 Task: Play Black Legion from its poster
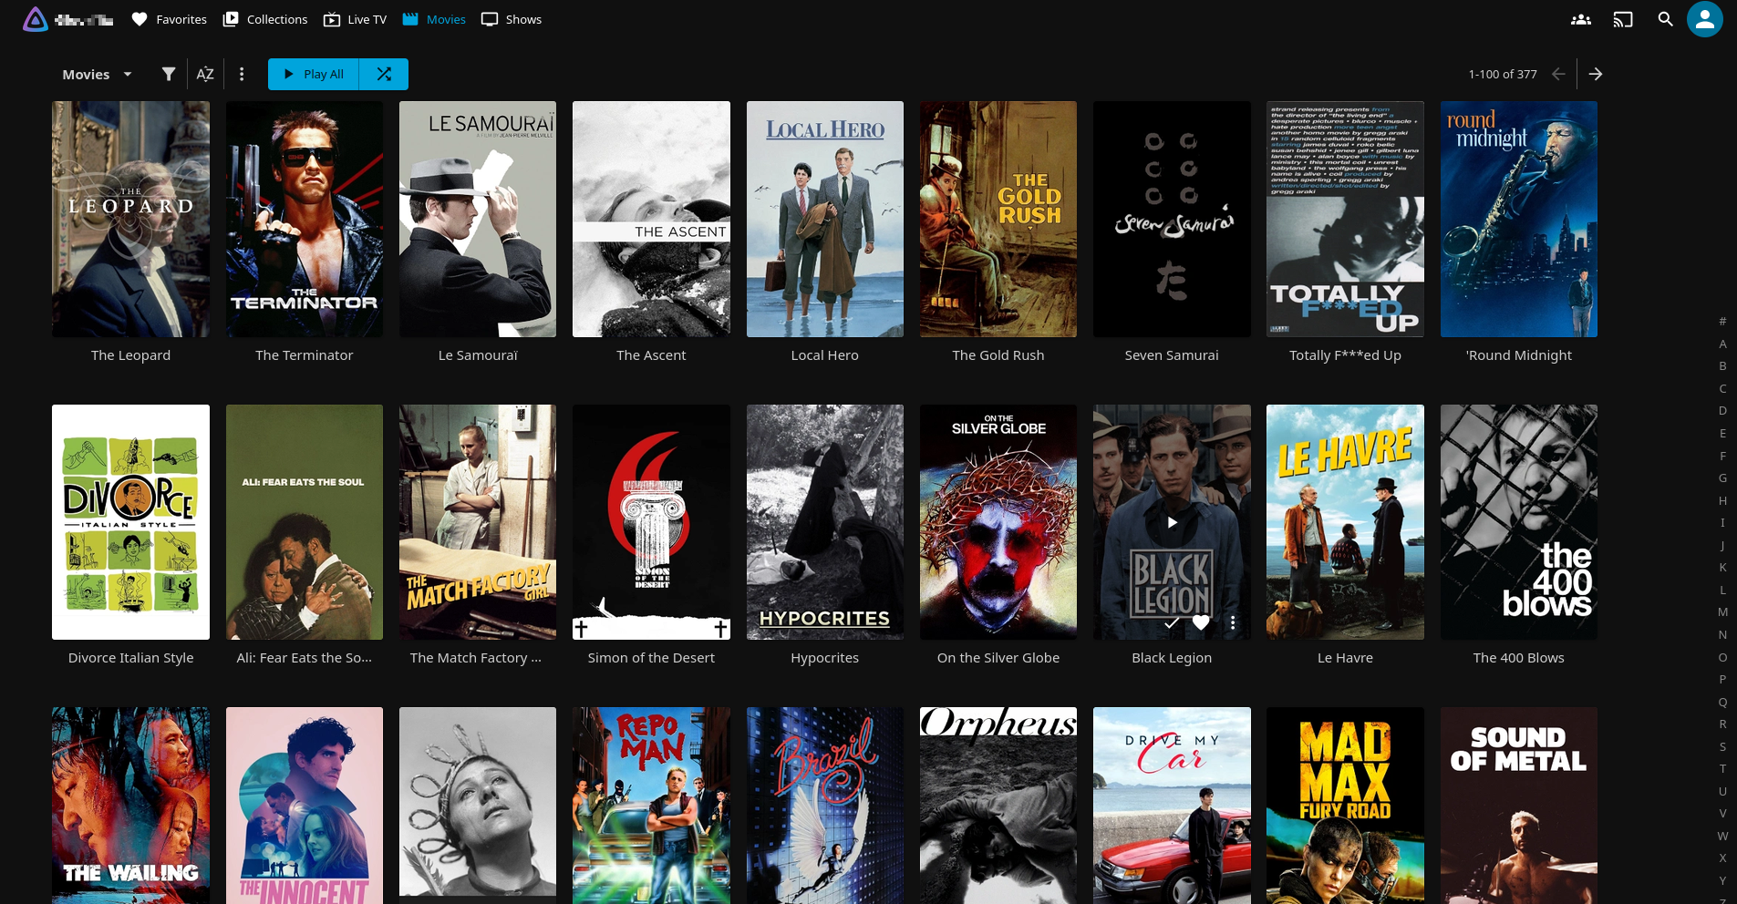pos(1172,522)
